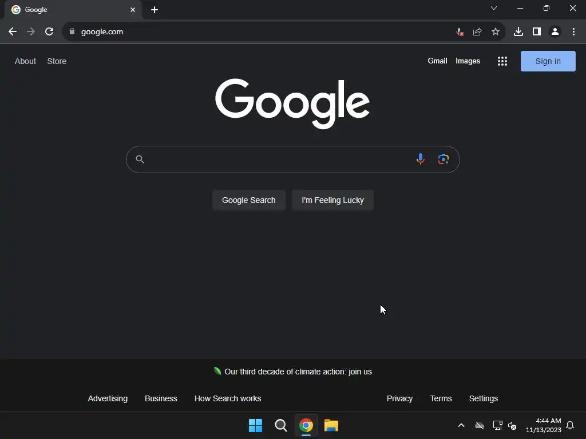Open the Store link
Viewport: 586px width, 439px height.
pyautogui.click(x=57, y=61)
